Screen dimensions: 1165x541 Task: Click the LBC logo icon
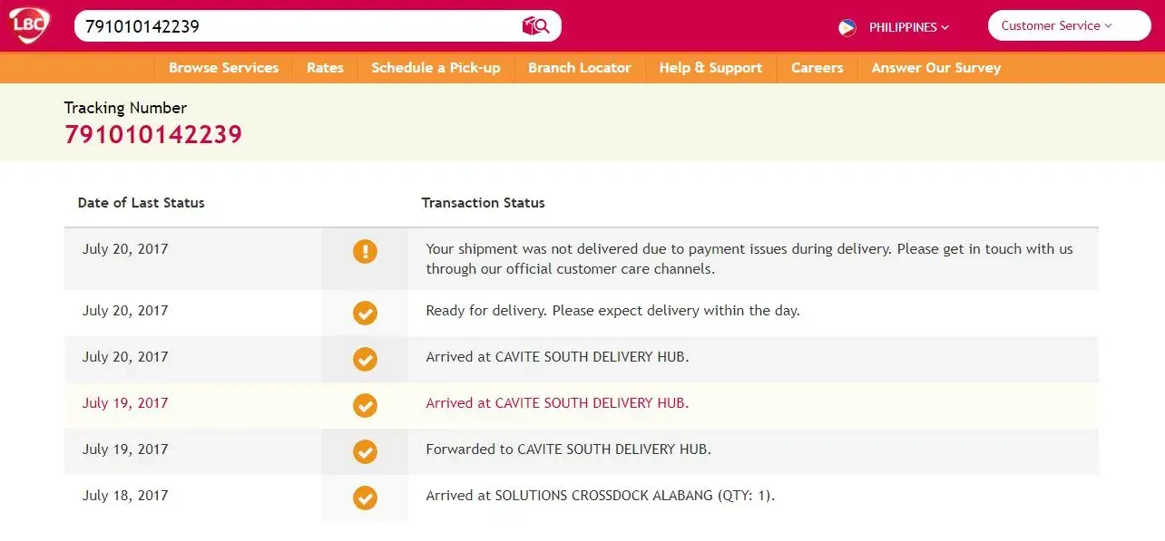point(29,25)
